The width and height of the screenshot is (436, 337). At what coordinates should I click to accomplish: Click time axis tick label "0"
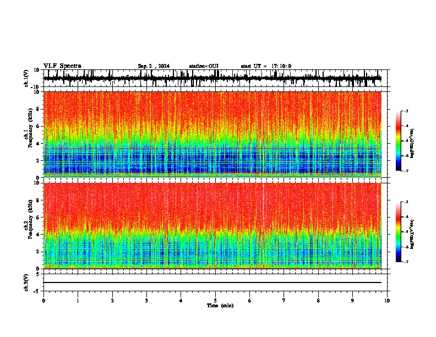click(43, 301)
